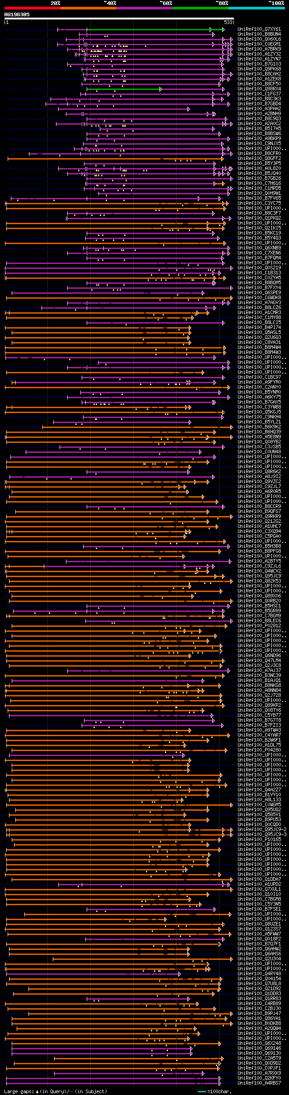Click the orange ~40% identity legend segment
Viewport: 289px width, 1095px height.
(89, 8)
